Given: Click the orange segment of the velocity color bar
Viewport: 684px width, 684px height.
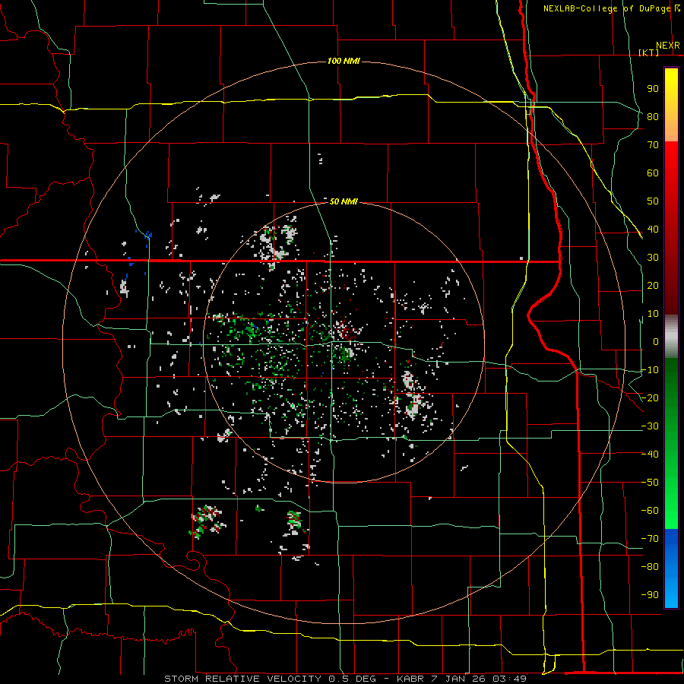Looking at the screenshot, I should coord(671,125).
